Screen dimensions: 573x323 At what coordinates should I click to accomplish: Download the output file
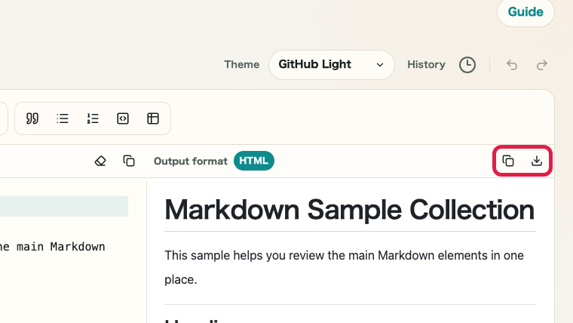tap(537, 161)
